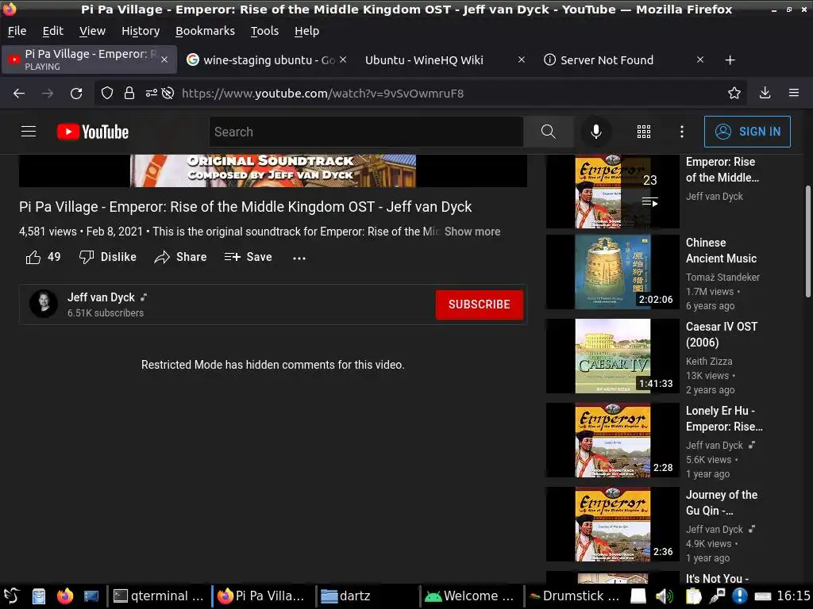Viewport: 813px width, 609px height.
Task: Like the video with thumbs up
Action: (x=43, y=257)
